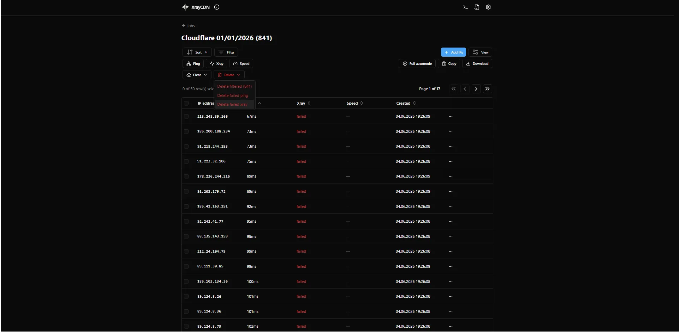Tick the checkbox for 178.236.244.215

point(186,176)
